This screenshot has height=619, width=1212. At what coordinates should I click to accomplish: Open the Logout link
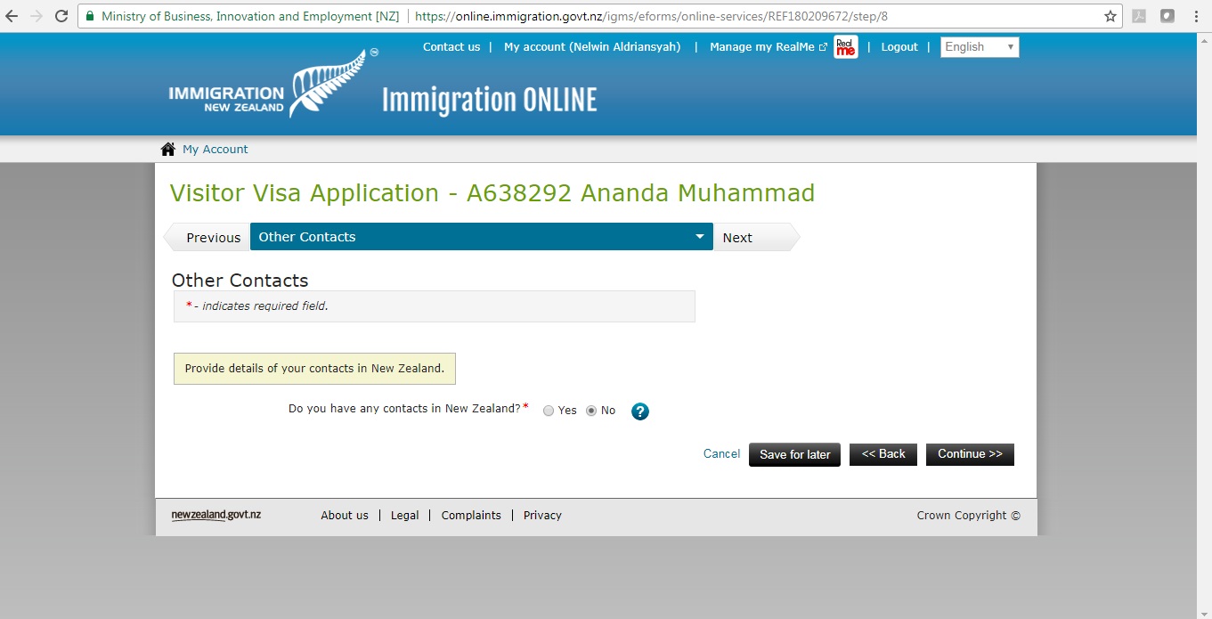[899, 47]
